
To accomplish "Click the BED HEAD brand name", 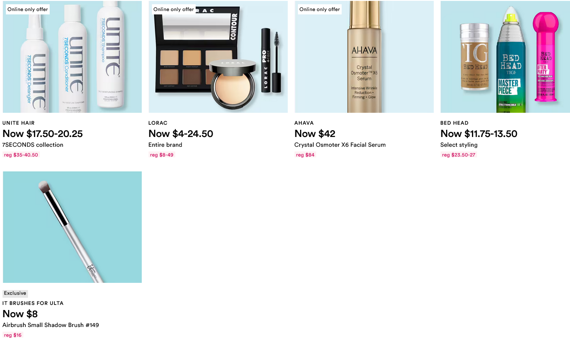I will click(x=455, y=123).
